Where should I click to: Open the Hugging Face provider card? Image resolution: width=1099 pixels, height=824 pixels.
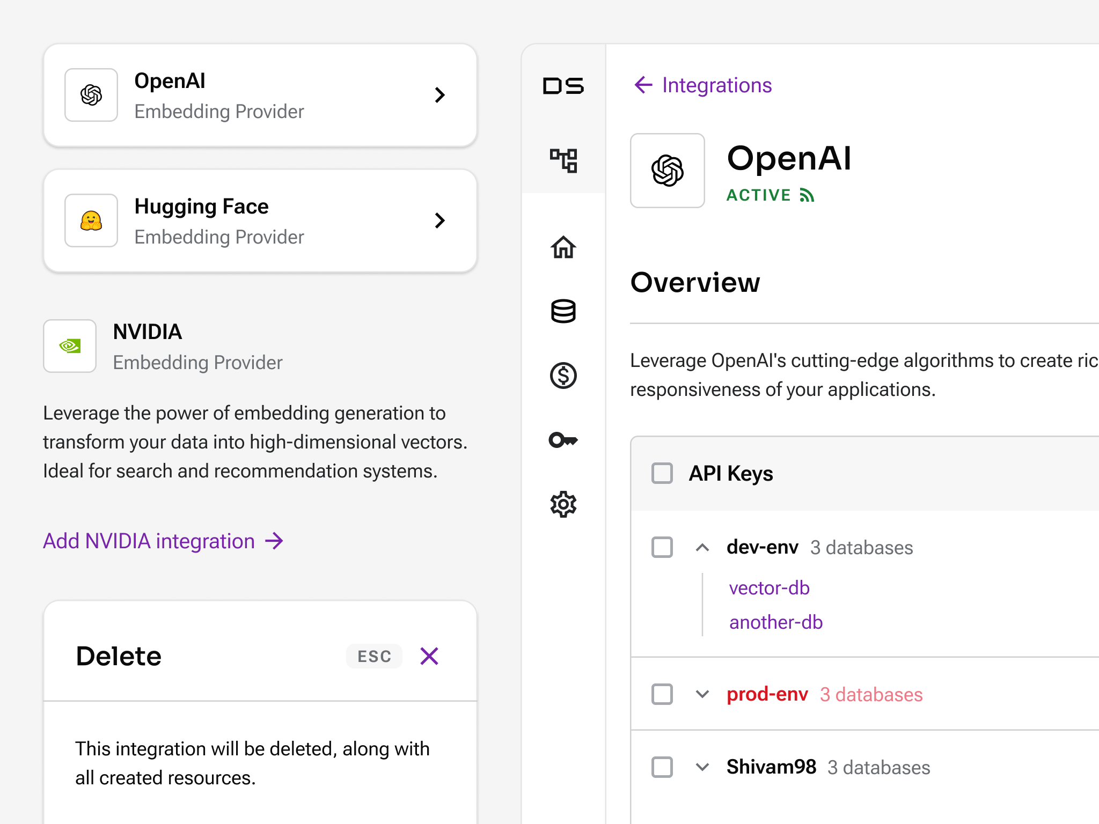pos(260,220)
